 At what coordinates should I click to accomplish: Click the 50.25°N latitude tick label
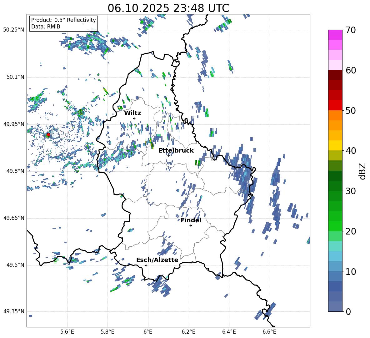coord(14,30)
